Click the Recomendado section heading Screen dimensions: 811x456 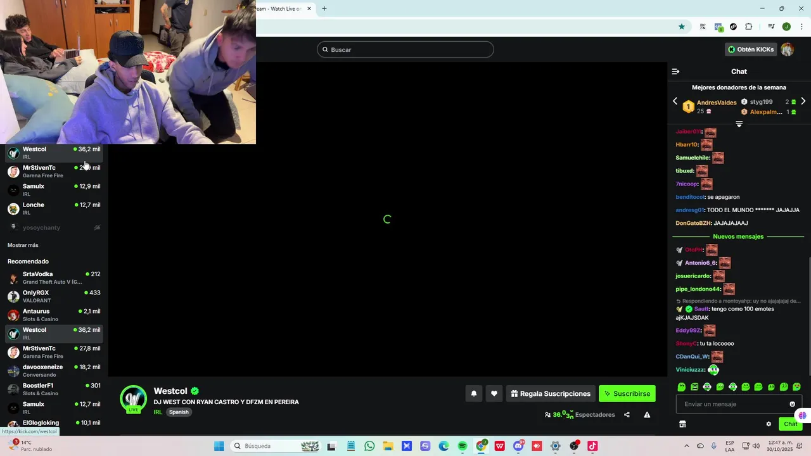[x=28, y=261]
